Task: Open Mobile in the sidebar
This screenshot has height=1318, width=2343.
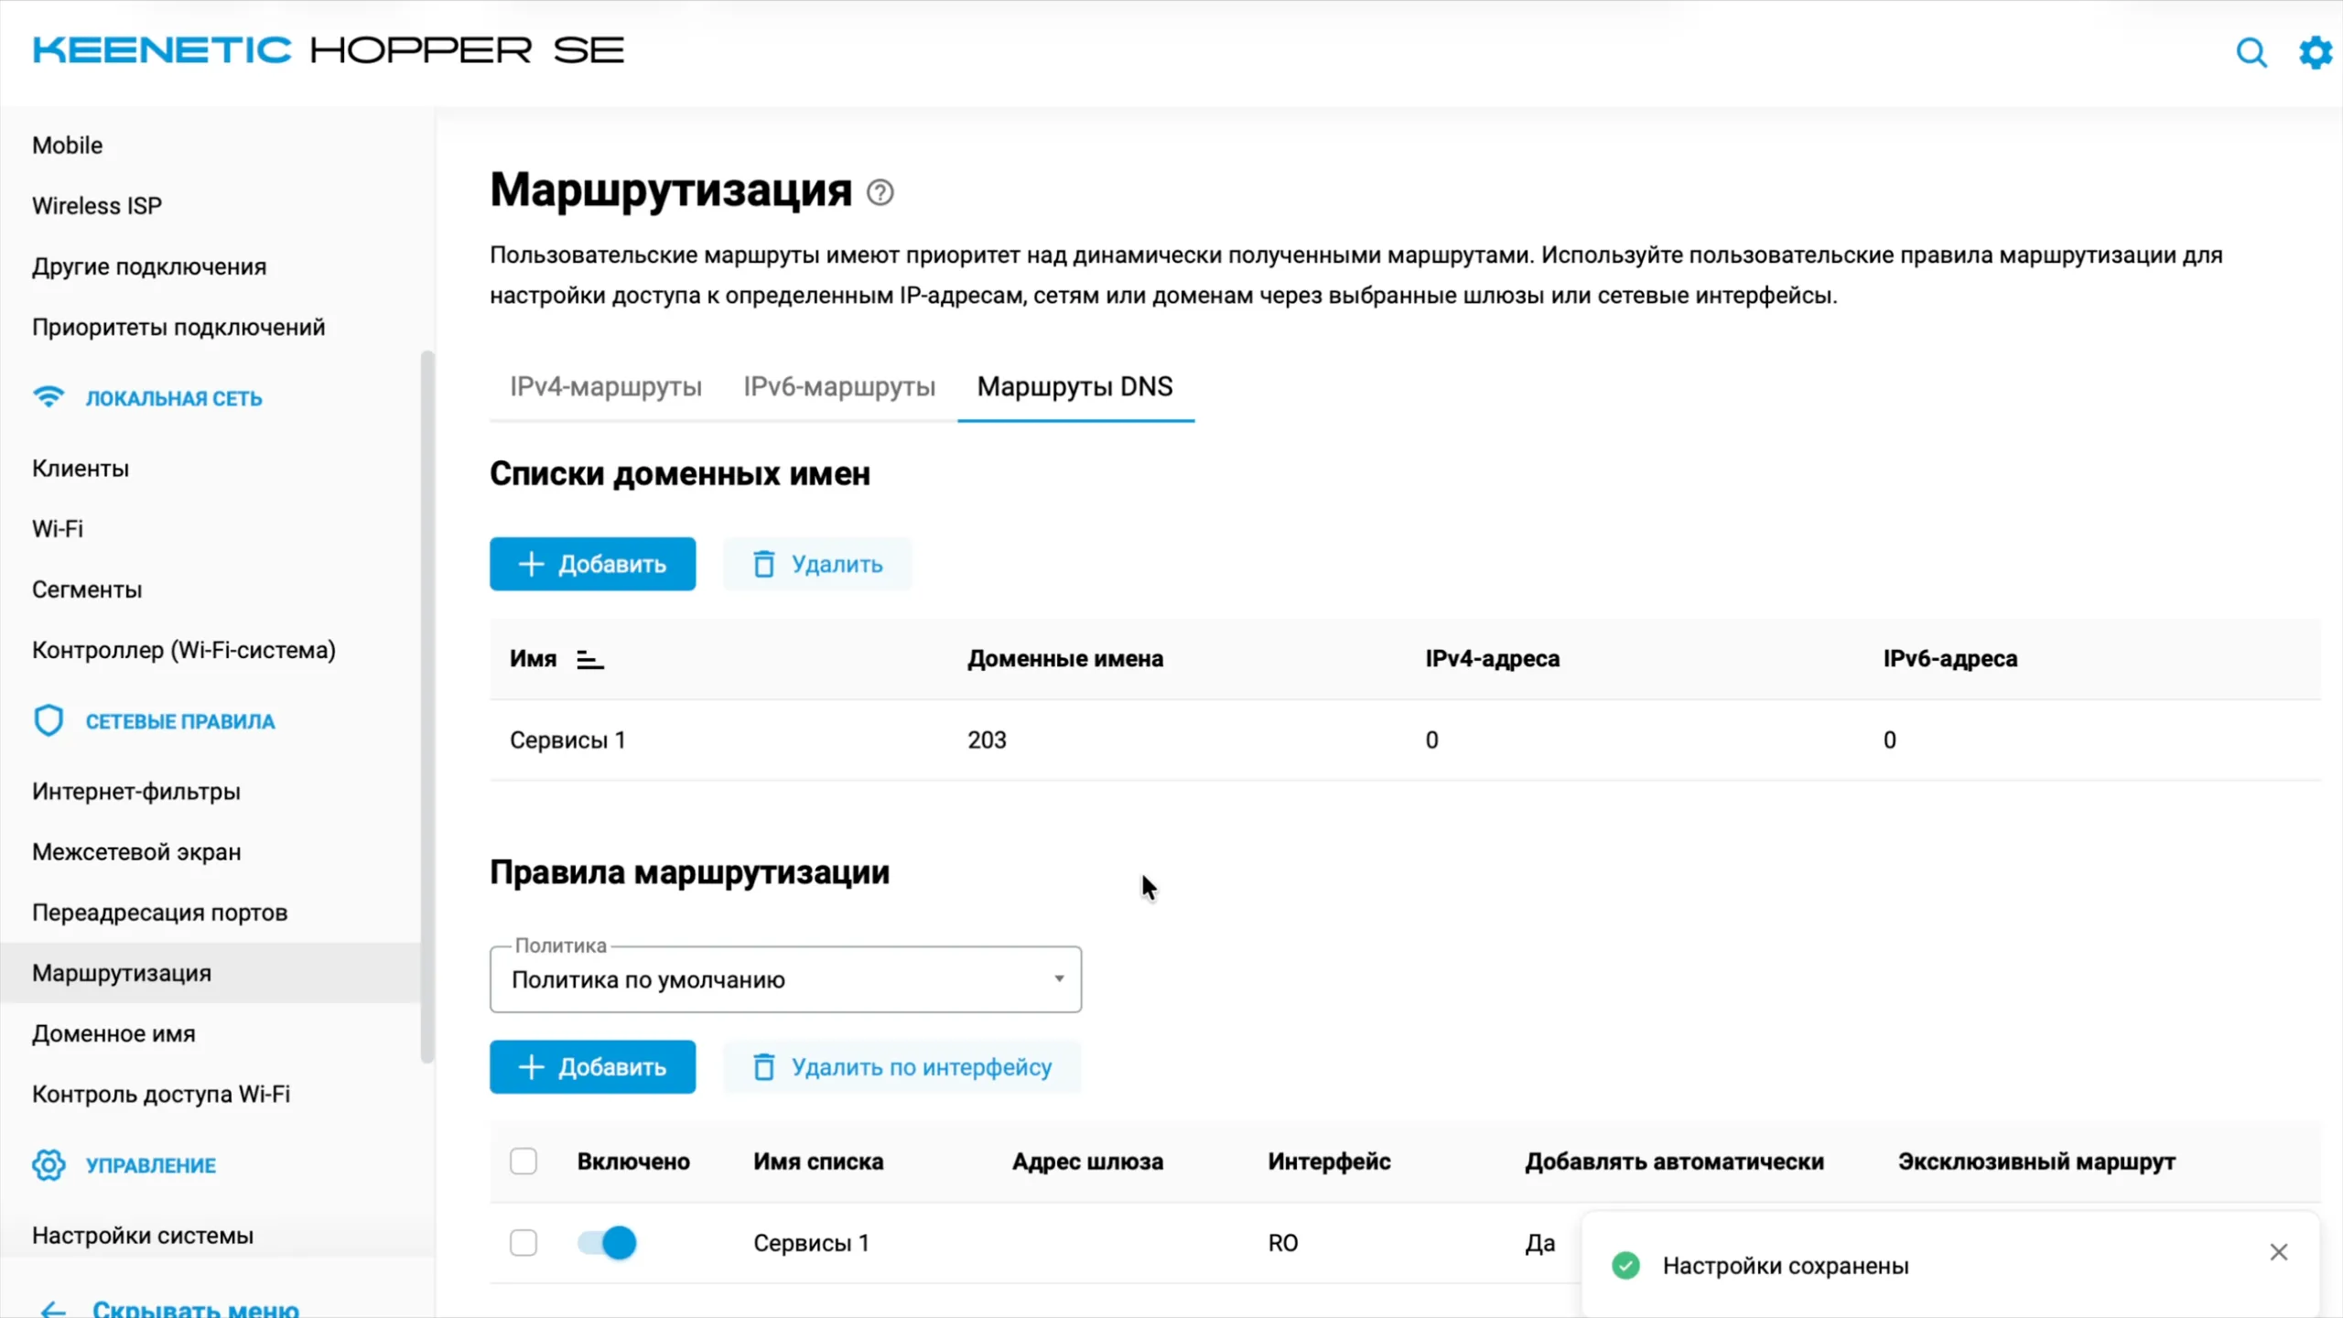Action: coord(67,146)
